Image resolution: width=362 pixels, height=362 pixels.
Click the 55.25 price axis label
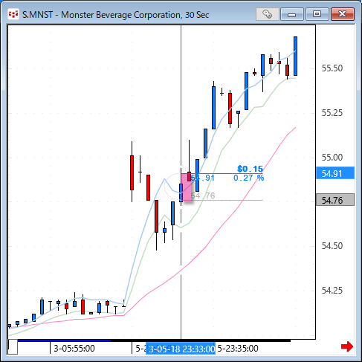[x=332, y=113]
